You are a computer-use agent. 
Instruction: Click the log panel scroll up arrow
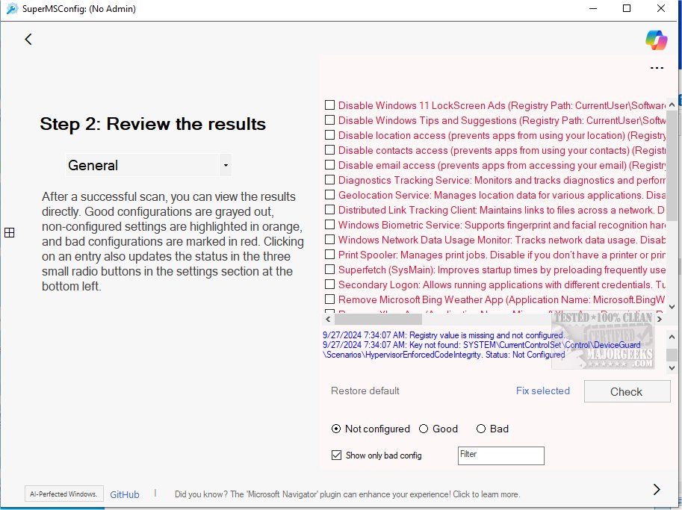coord(672,337)
